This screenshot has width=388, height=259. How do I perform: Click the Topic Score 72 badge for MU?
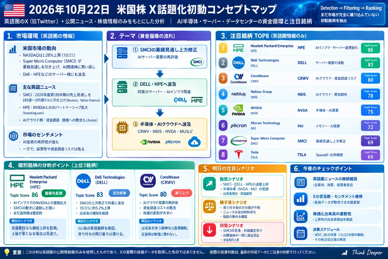(370, 125)
